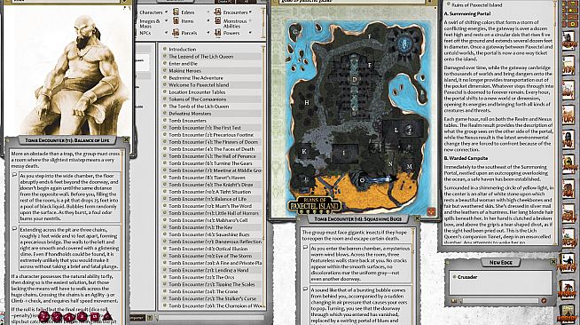Open the Parcels library book icon

pos(176,33)
